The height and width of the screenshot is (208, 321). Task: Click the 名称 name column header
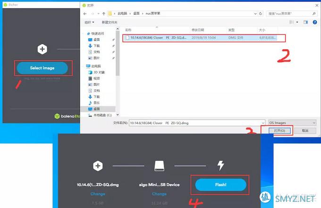point(128,30)
